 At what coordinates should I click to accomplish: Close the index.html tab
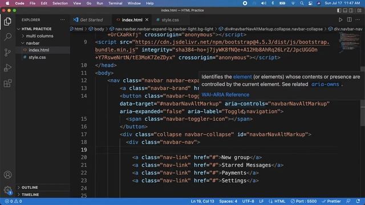[147, 20]
